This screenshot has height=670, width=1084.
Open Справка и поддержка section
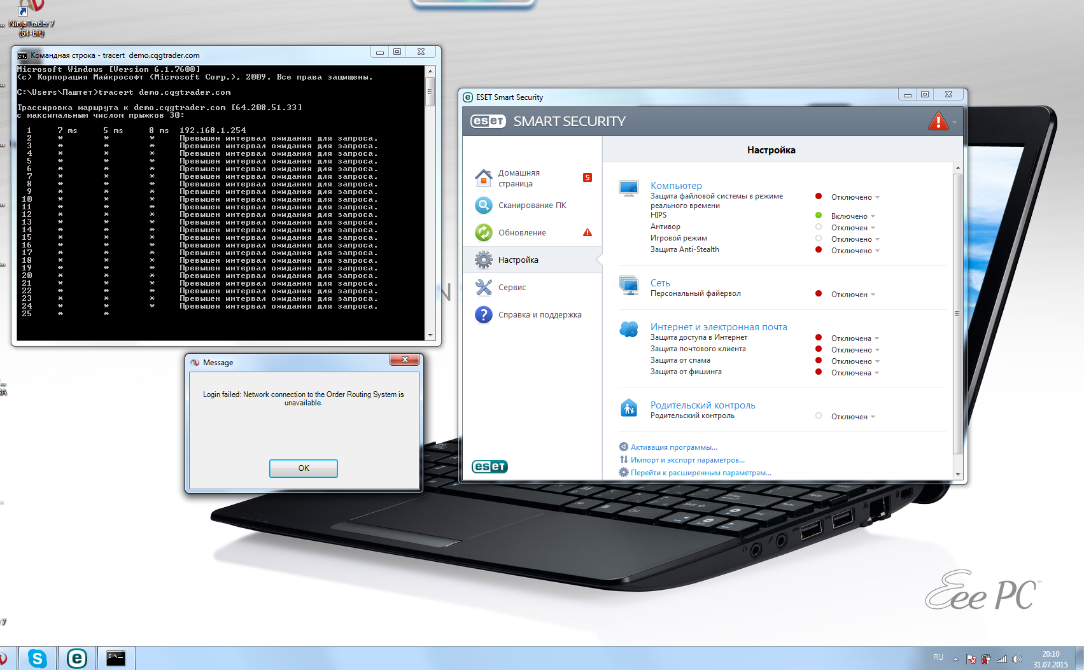point(532,315)
